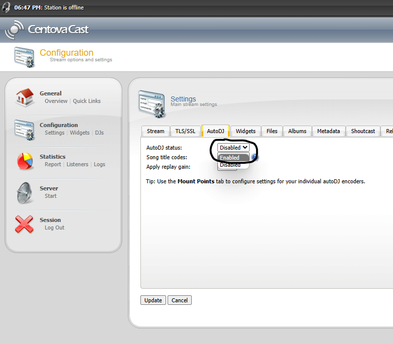Click the blue help icon beside Song title codes
Screen dimensions: 393x344
click(x=255, y=157)
